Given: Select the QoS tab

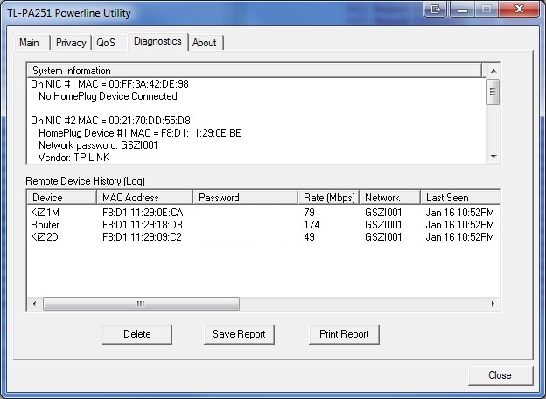Looking at the screenshot, I should coord(106,43).
